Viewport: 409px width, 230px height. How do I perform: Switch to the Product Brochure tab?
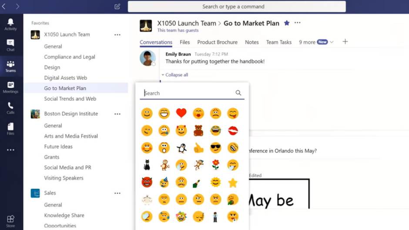pyautogui.click(x=217, y=42)
